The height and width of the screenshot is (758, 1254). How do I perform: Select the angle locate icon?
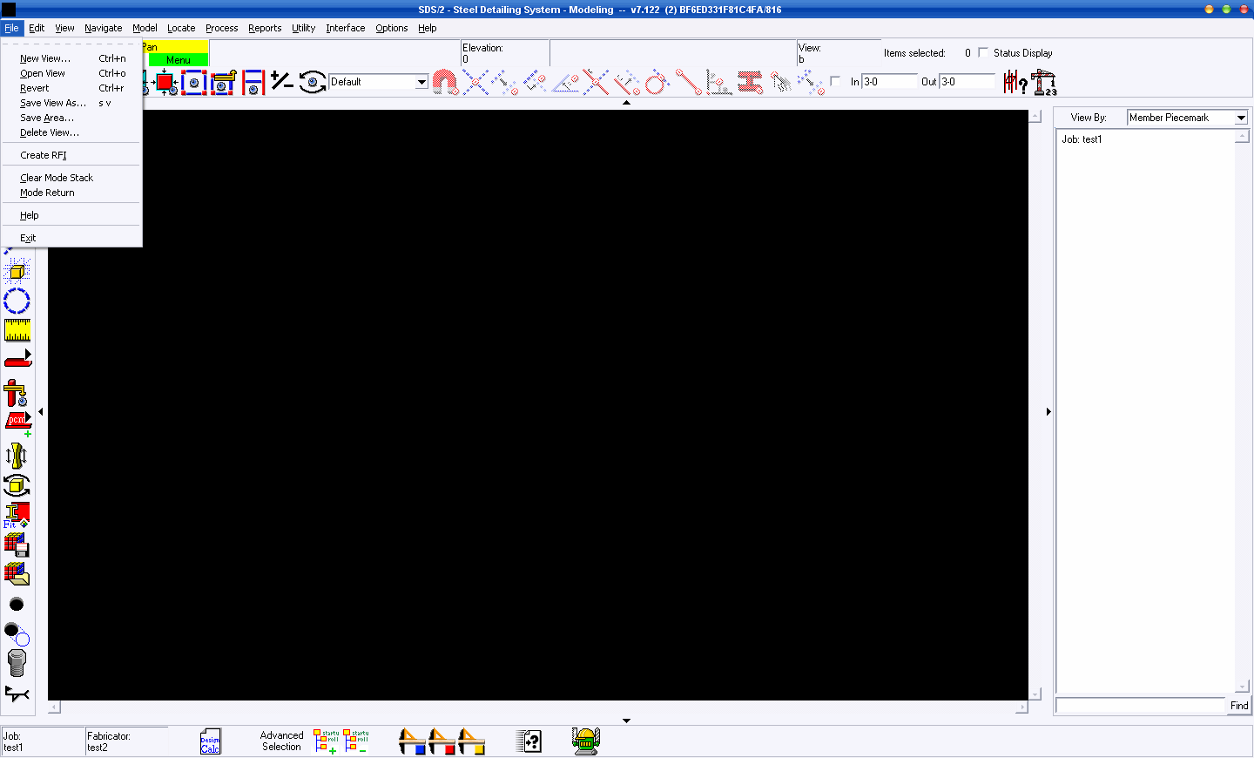coord(566,82)
